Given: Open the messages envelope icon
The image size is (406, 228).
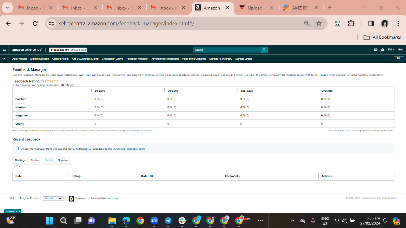Looking at the screenshot, I should (x=376, y=50).
